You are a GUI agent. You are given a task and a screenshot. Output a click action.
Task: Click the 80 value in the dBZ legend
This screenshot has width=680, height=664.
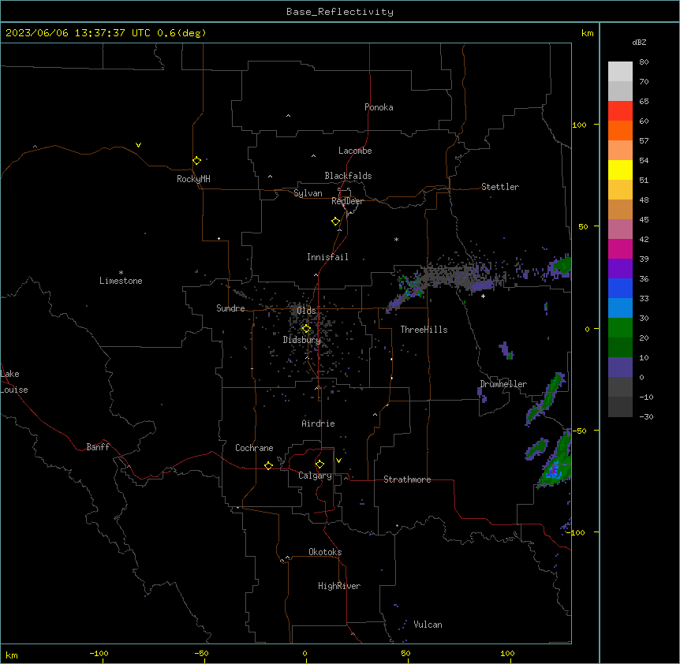pyautogui.click(x=644, y=62)
